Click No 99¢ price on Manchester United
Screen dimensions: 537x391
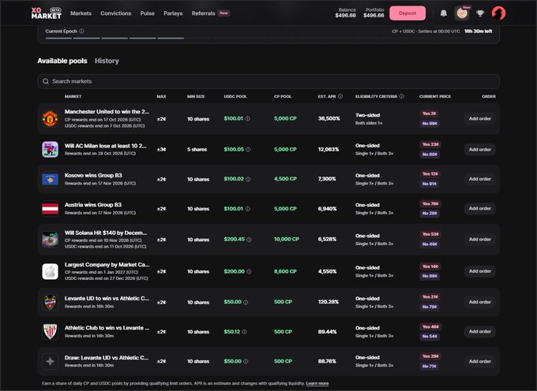pos(430,124)
